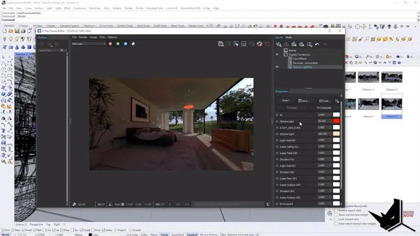Open the color space dropdown in VFB status bar
420x236 pixels.
160,204
